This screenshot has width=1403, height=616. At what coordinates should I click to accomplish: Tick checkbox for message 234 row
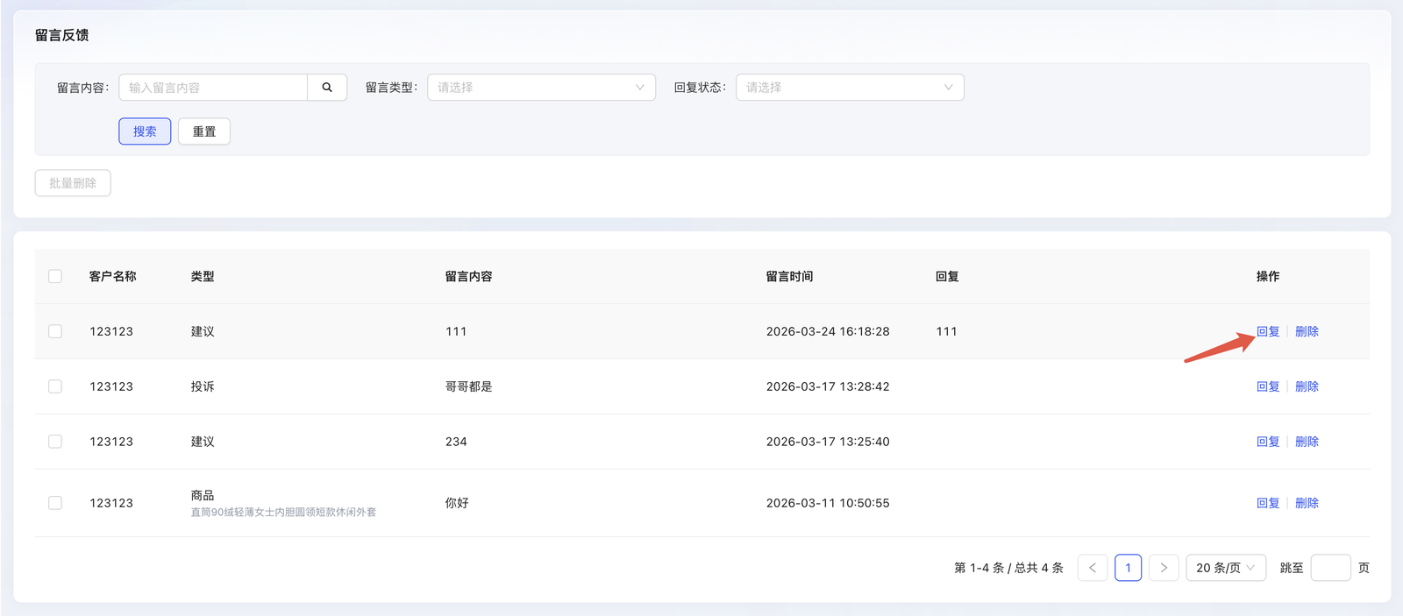(55, 442)
